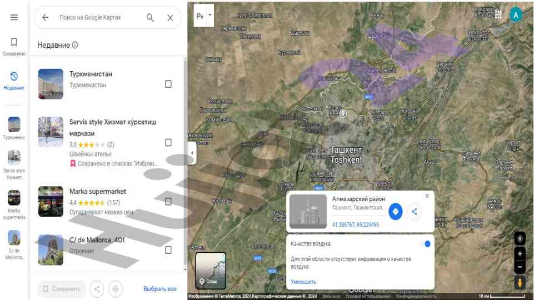Open the Google apps grid
This screenshot has height=300, width=534.
(498, 15)
